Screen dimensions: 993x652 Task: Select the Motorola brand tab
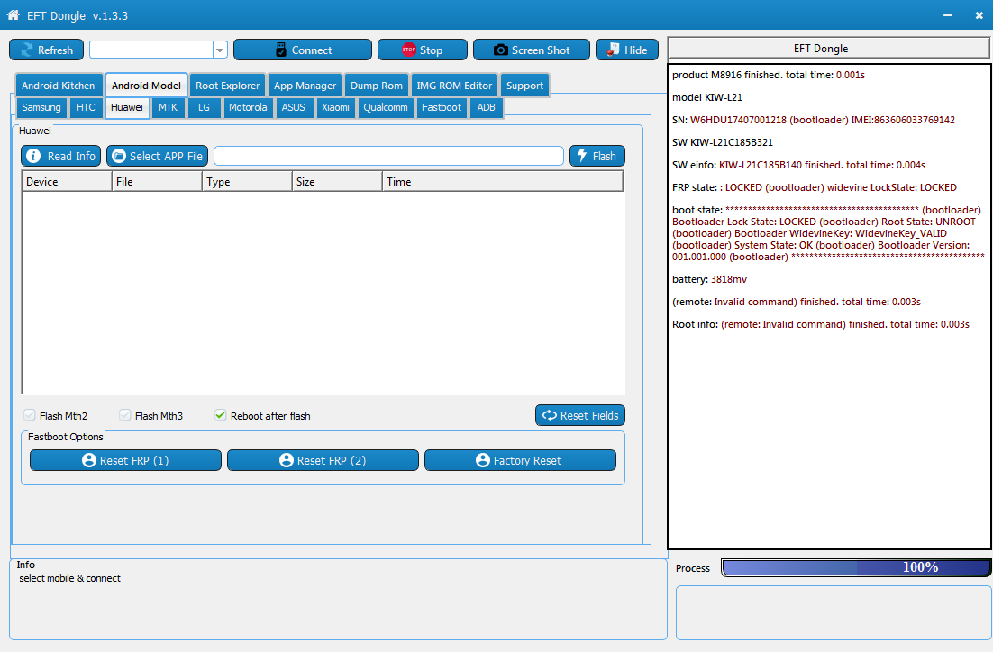[x=248, y=107]
